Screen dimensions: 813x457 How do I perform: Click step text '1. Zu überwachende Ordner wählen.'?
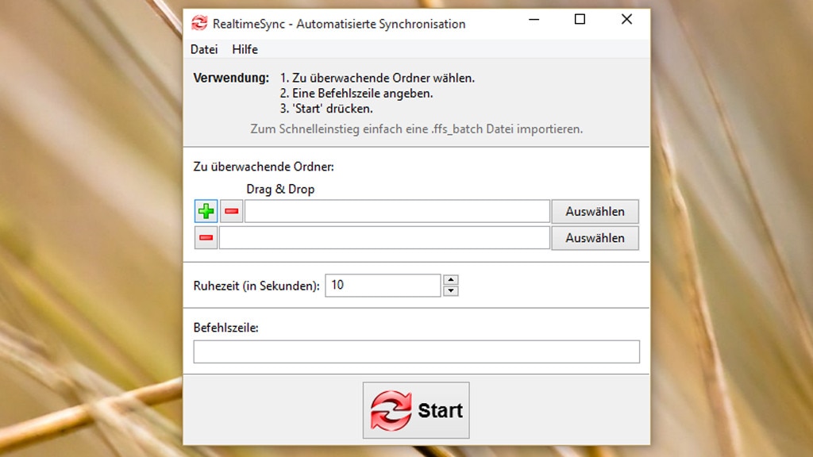377,79
